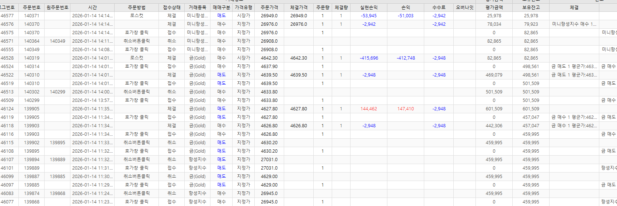Click the 가격유형 column header

244,7
